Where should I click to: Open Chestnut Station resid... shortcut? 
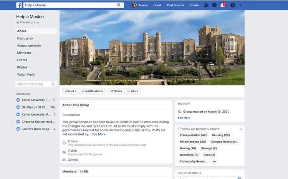[x=38, y=122]
